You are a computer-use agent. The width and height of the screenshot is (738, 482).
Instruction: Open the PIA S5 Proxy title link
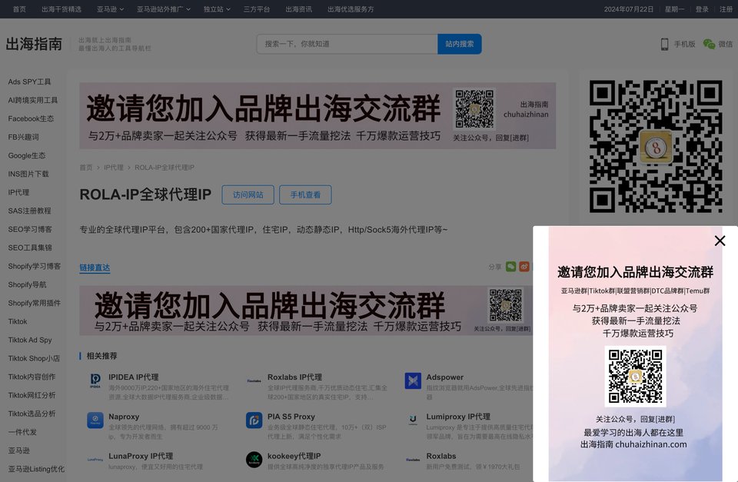tap(291, 417)
